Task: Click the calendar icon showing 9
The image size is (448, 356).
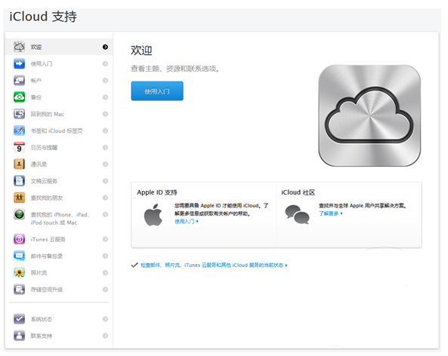Action: click(19, 148)
